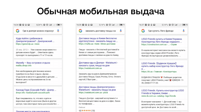This screenshot has width=201, height=112.
Task: Click the '8,34' data speed readout in status bar
Action: click(x=39, y=25)
